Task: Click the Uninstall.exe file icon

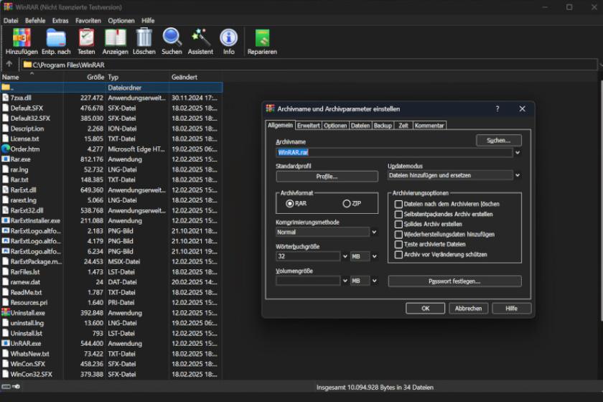Action: click(6, 313)
